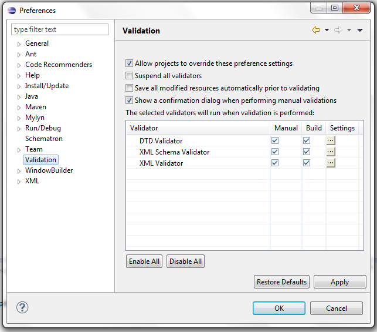The image size is (377, 332).
Task: Click the type filter text field
Action: tap(60, 29)
